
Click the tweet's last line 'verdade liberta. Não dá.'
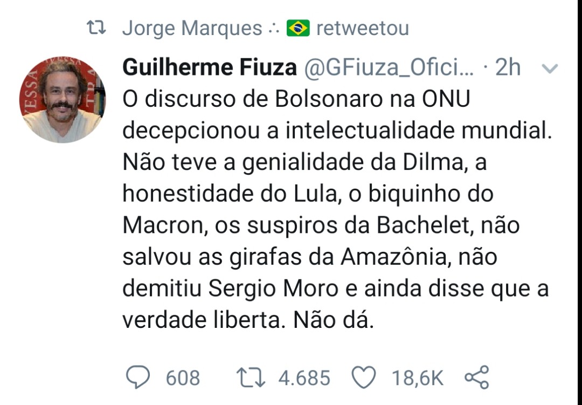pos(248,319)
